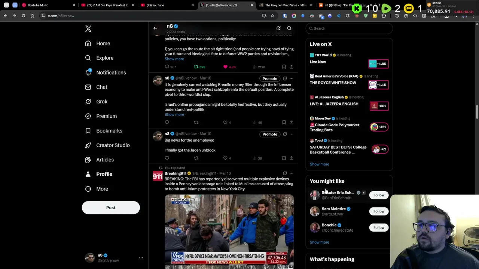This screenshot has width=479, height=269.
Task: Bookmark the top tweet with 212K views
Action: click(284, 67)
